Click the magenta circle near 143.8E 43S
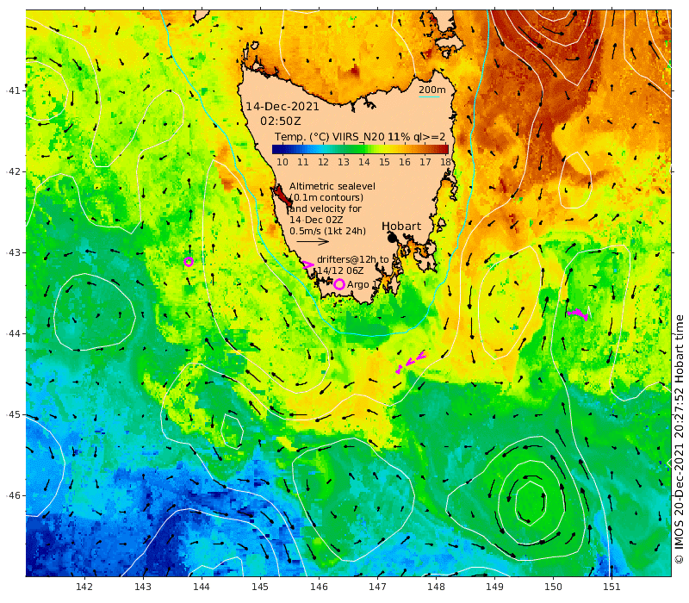This screenshot has width=689, height=603. pos(189,262)
